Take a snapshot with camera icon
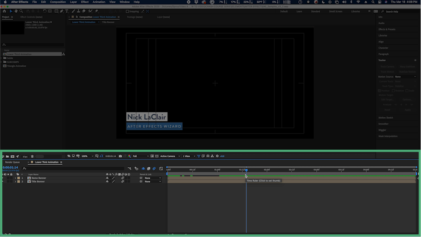 (x=120, y=156)
